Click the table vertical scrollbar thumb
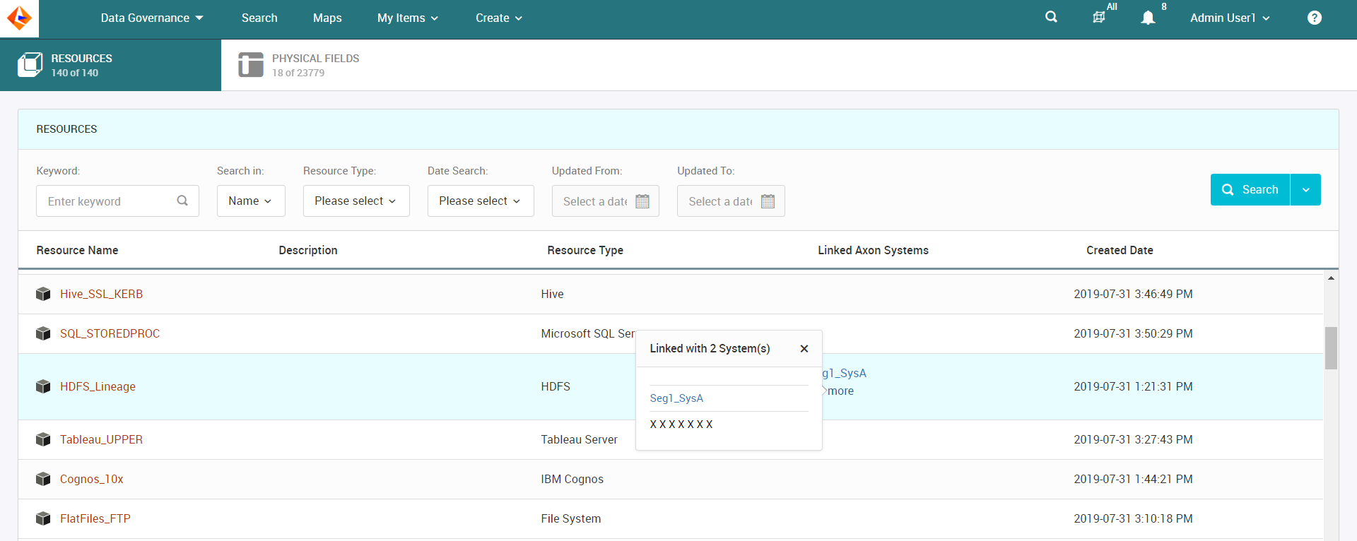 pyautogui.click(x=1331, y=347)
